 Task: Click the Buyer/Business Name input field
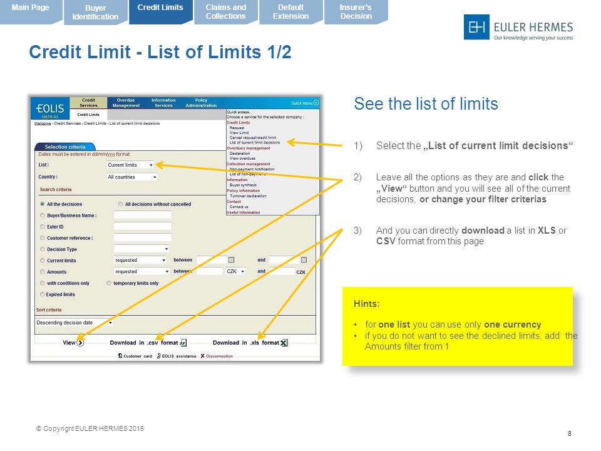pos(143,215)
